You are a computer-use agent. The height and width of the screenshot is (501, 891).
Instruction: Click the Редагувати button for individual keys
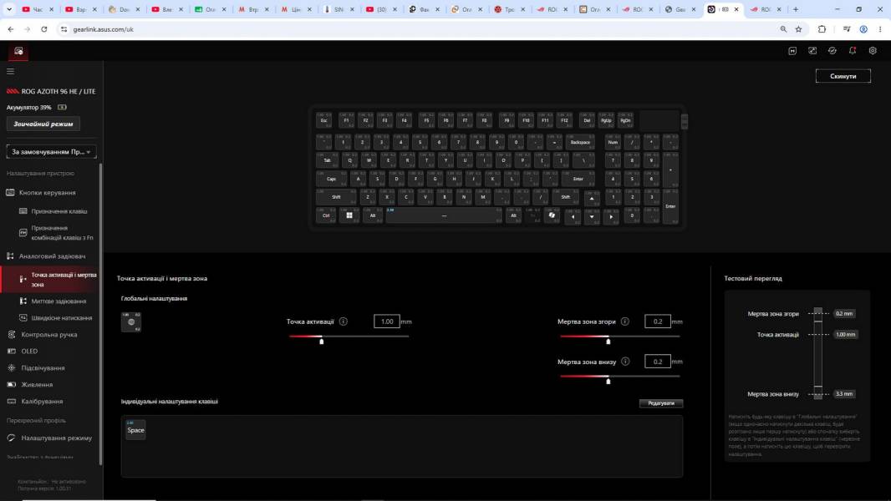click(661, 402)
